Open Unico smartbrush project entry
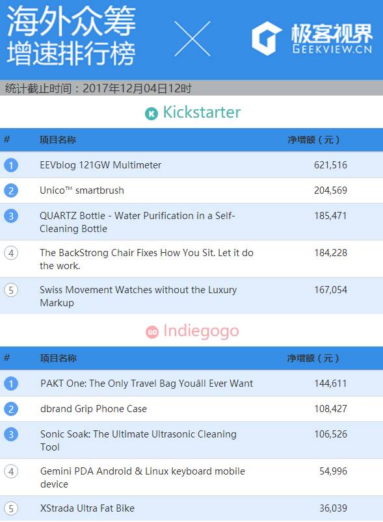The width and height of the screenshot is (383, 522). click(x=82, y=190)
